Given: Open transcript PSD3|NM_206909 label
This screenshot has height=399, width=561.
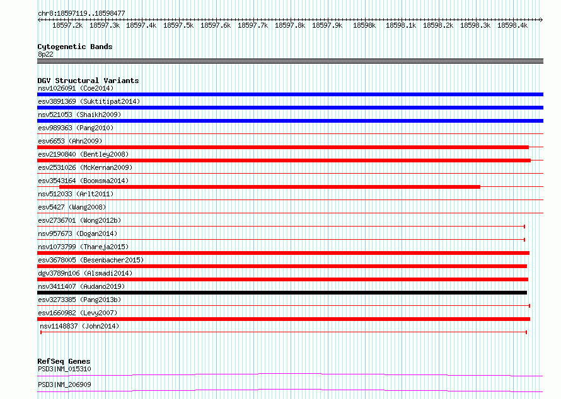Looking at the screenshot, I should pyautogui.click(x=64, y=385).
